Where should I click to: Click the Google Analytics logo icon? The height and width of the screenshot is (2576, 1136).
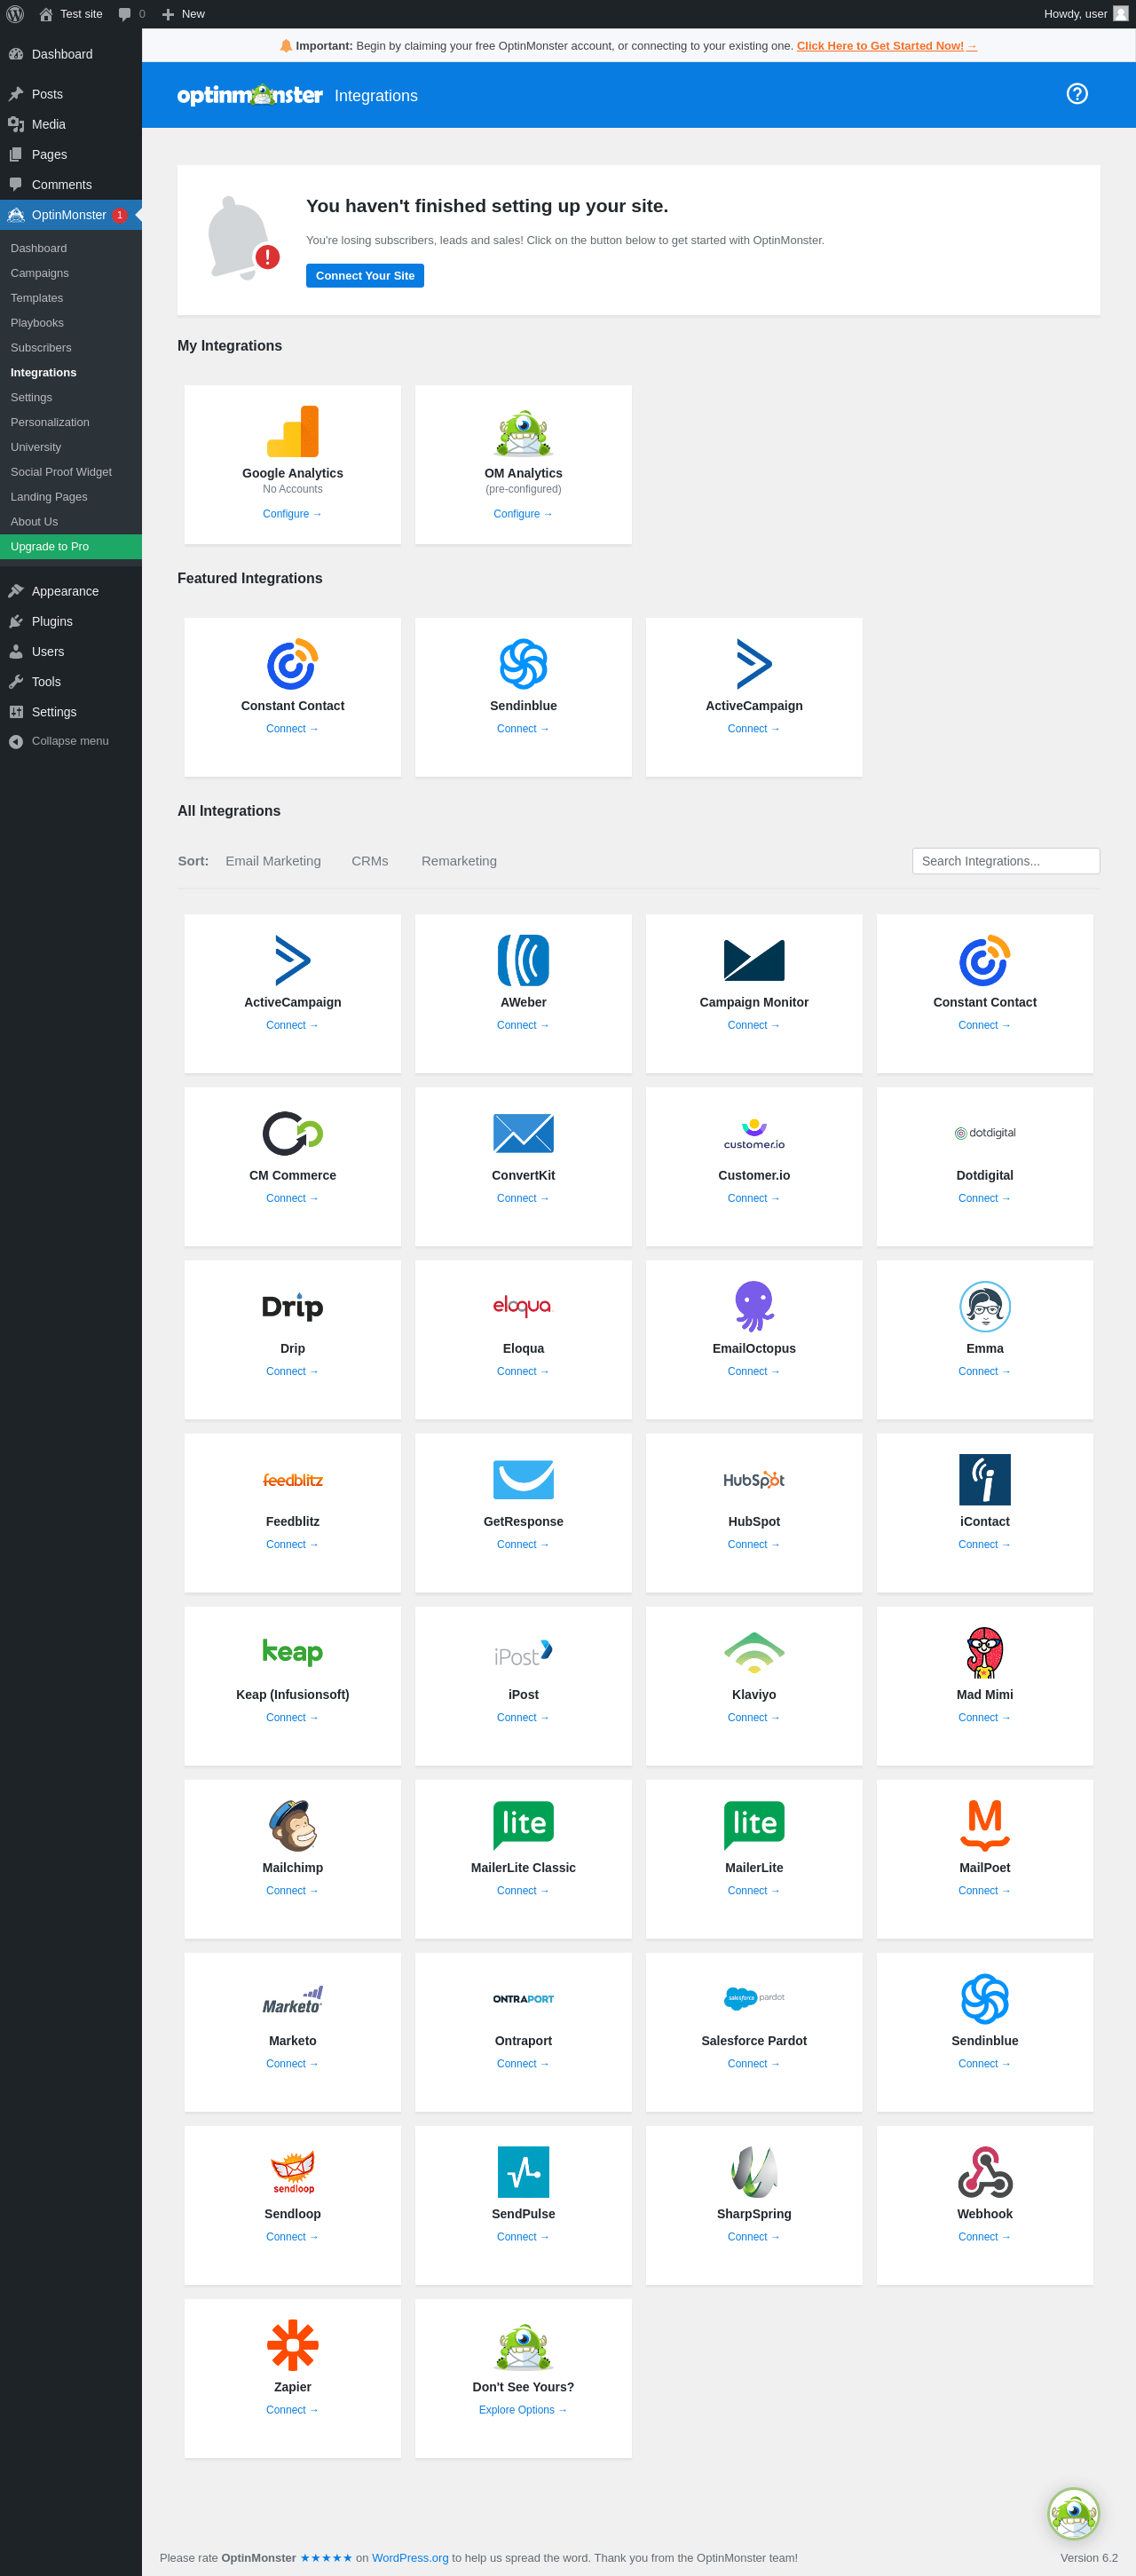click(292, 431)
